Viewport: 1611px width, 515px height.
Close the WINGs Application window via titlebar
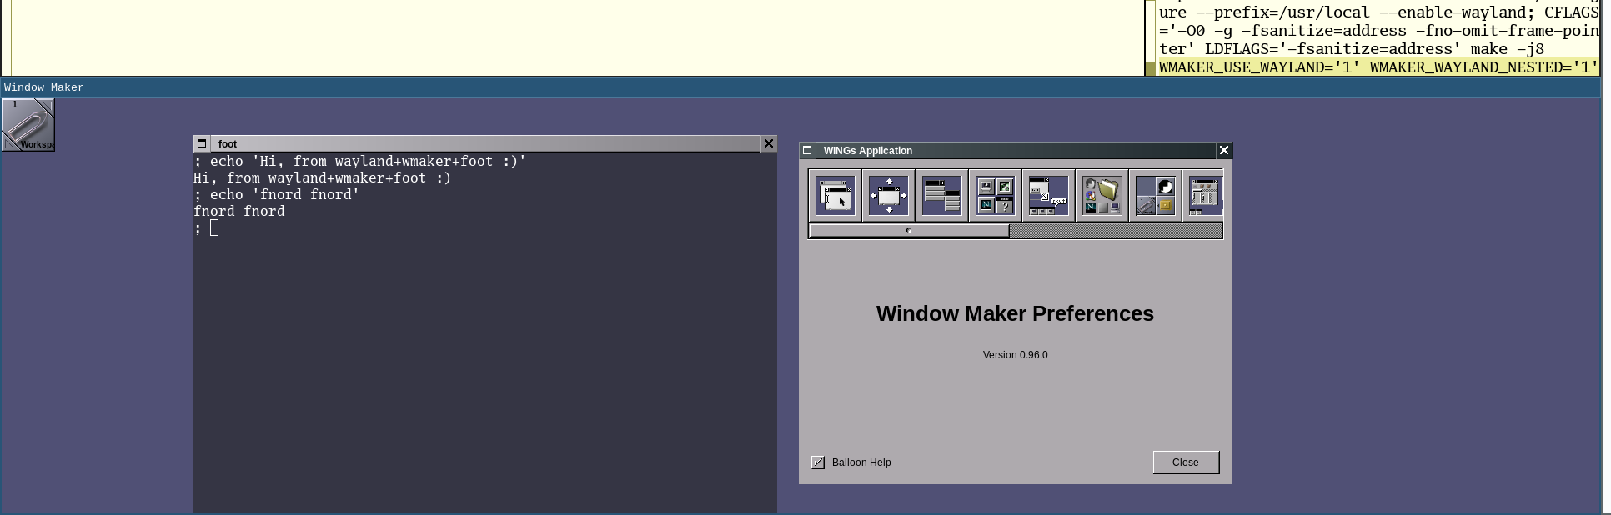[1224, 150]
